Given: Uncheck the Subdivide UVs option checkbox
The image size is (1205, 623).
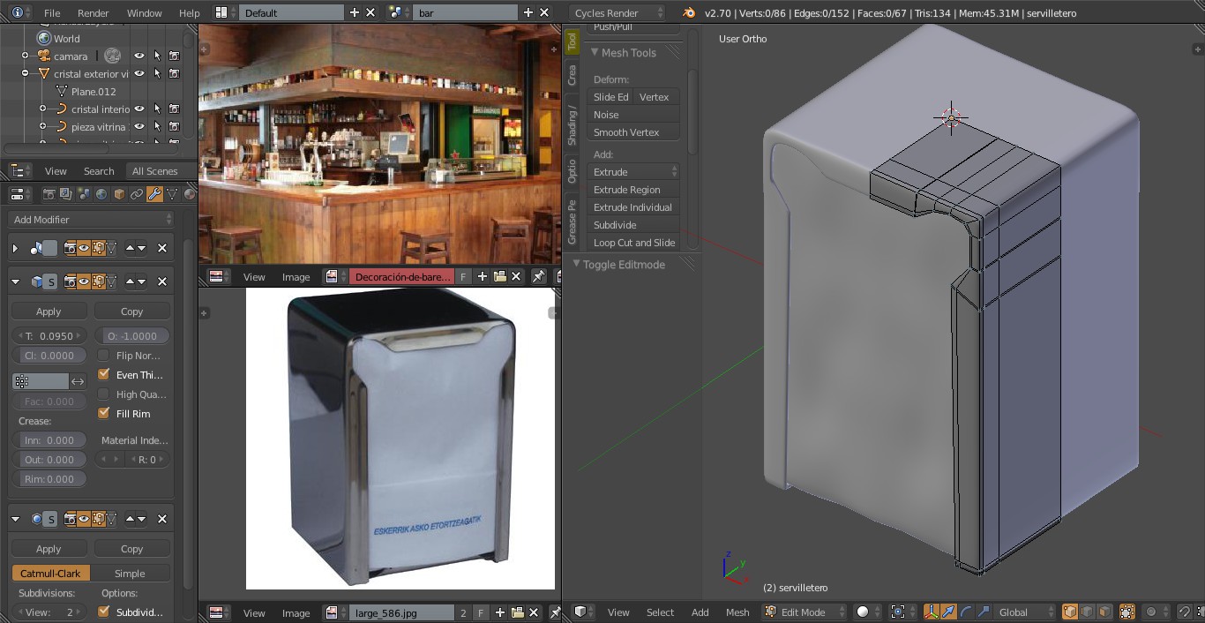Looking at the screenshot, I should (103, 612).
